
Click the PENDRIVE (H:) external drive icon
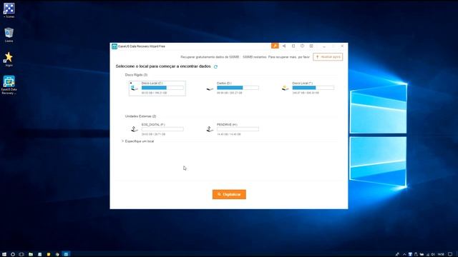(x=210, y=128)
